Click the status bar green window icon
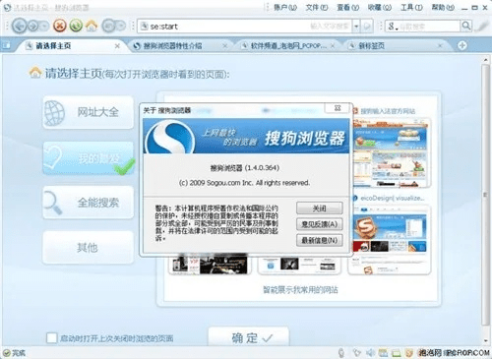 point(397,353)
